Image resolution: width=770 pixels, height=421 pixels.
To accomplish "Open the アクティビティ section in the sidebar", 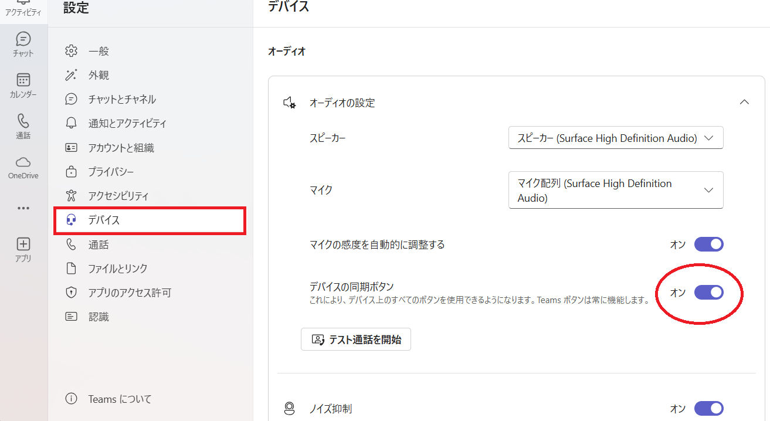I will [x=23, y=8].
